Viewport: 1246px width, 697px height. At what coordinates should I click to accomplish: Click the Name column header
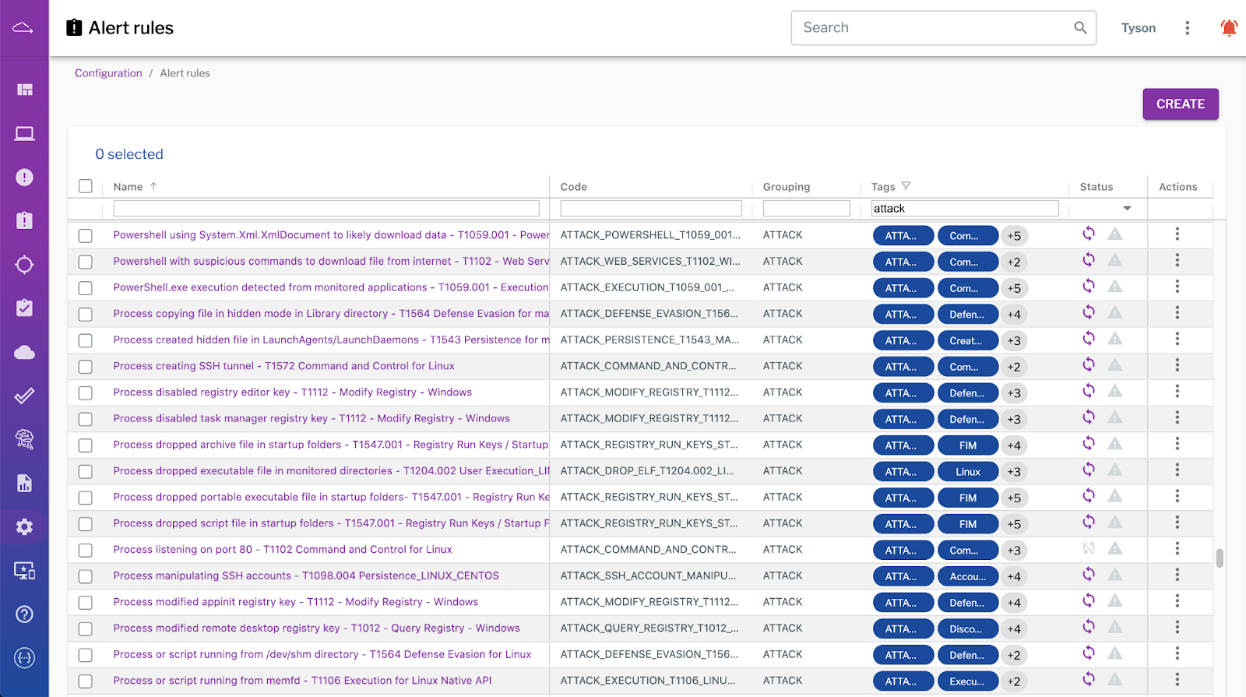128,187
